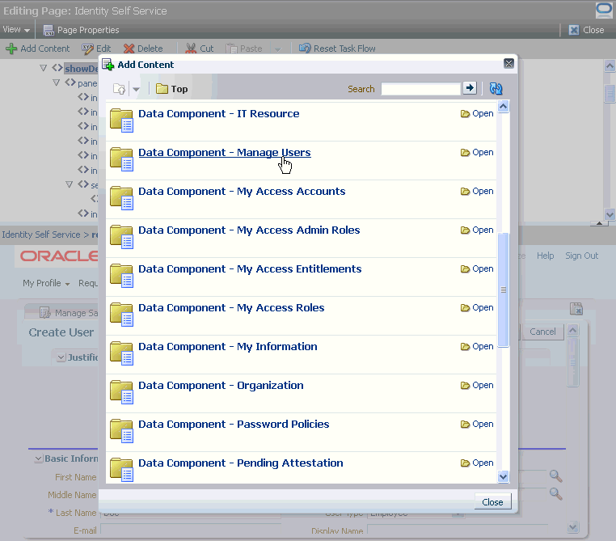Click My Access Admin Roles folder icon
This screenshot has width=616, height=541.
point(121,237)
